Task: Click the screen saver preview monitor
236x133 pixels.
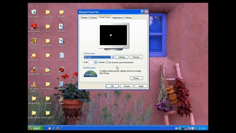Action: (114, 36)
